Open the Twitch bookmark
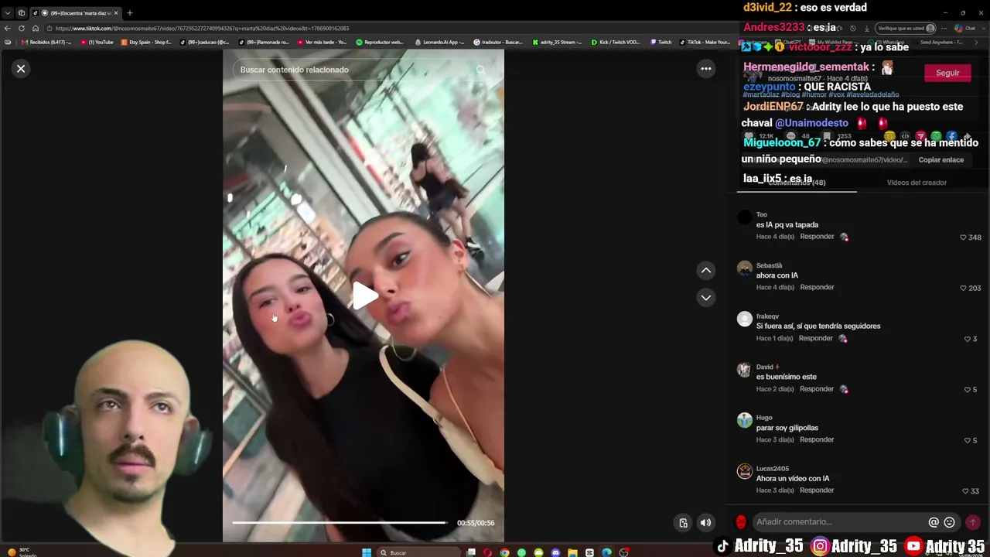The width and height of the screenshot is (990, 557). tap(661, 43)
